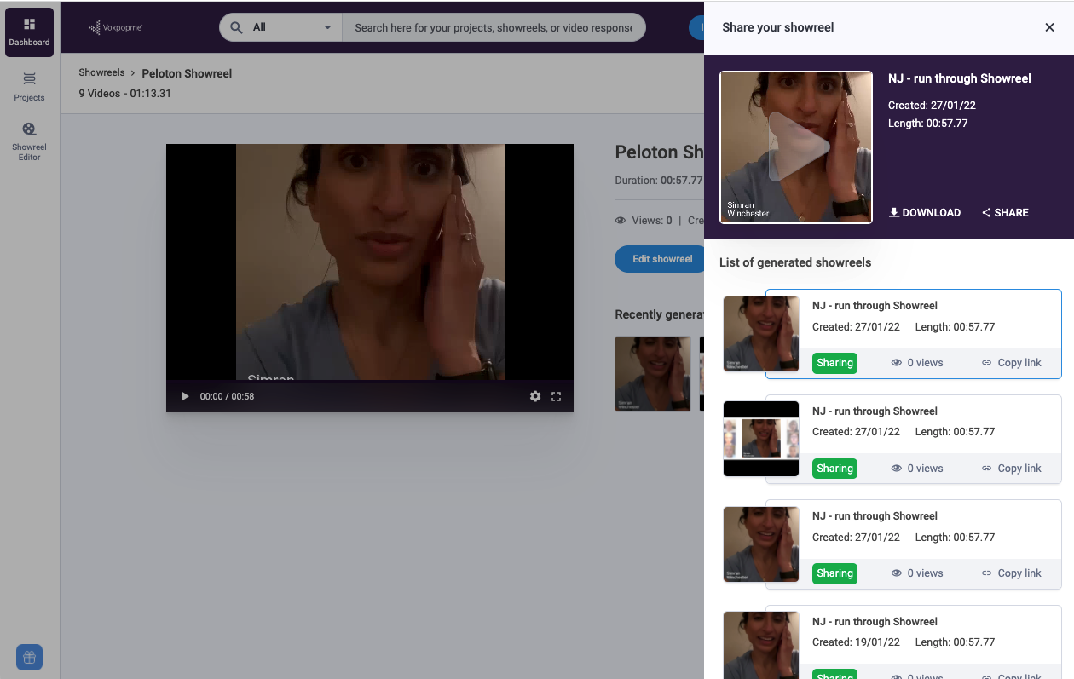
Task: Click the eye icon beside Views: 0
Action: 621,221
